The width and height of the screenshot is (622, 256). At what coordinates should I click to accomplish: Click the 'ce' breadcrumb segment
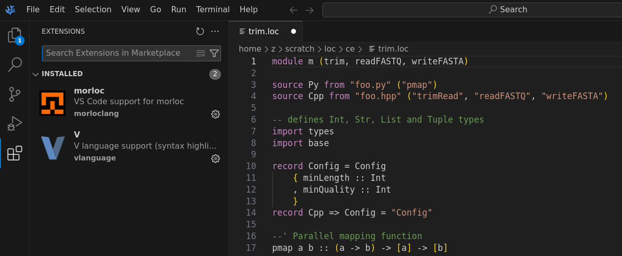coord(350,49)
